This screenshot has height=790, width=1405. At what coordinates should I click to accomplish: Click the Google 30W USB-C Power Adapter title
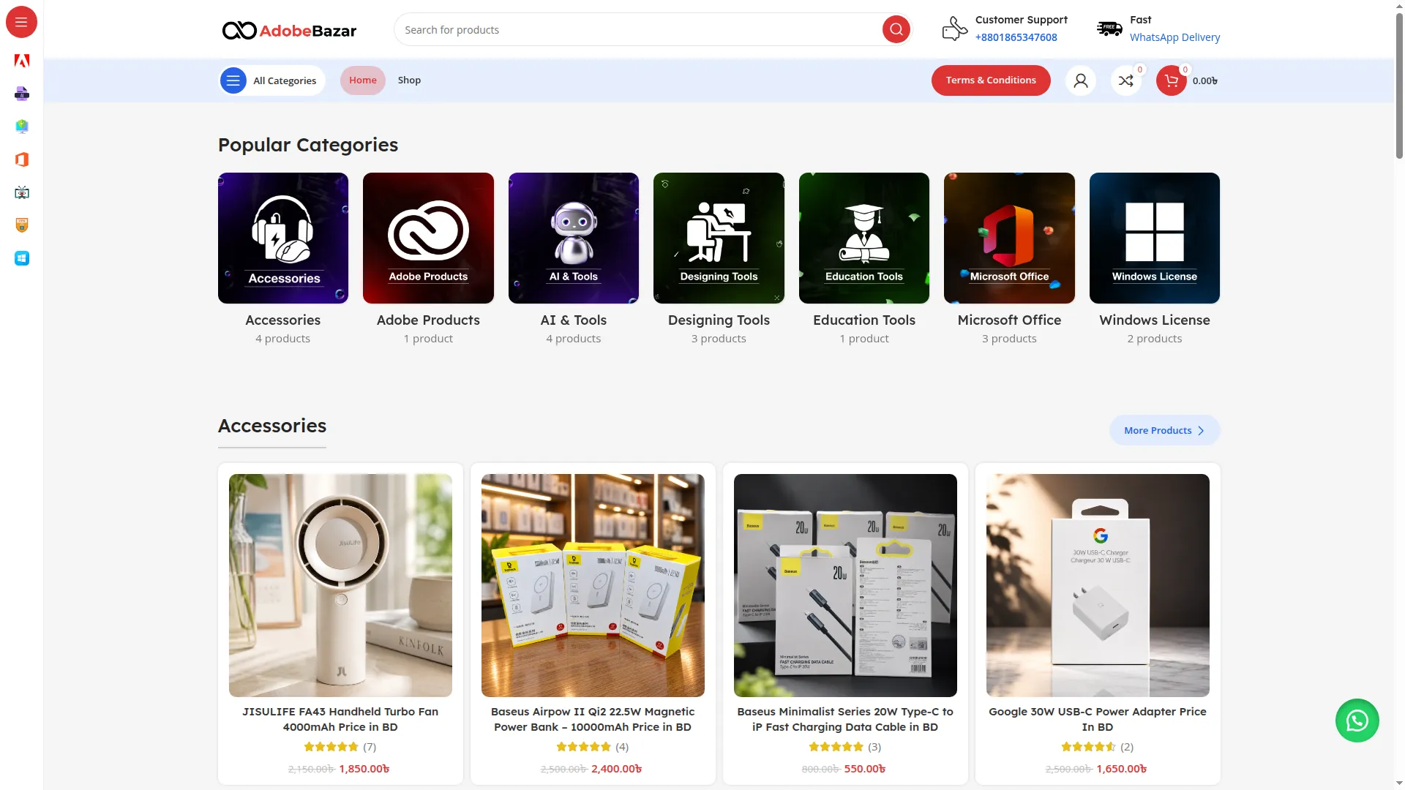tap(1098, 719)
